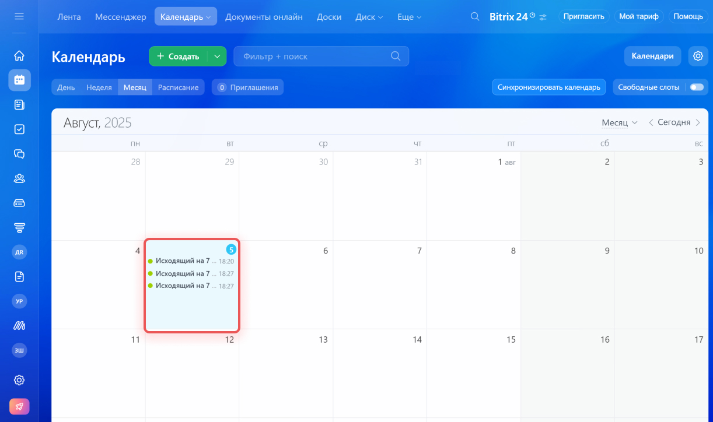Open Документы онлайн in the top menu
Viewport: 713px width, 422px height.
(x=264, y=17)
